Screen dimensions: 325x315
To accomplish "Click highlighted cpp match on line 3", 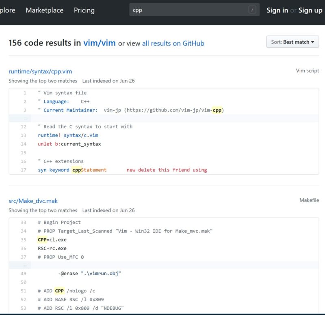I will point(217,110).
